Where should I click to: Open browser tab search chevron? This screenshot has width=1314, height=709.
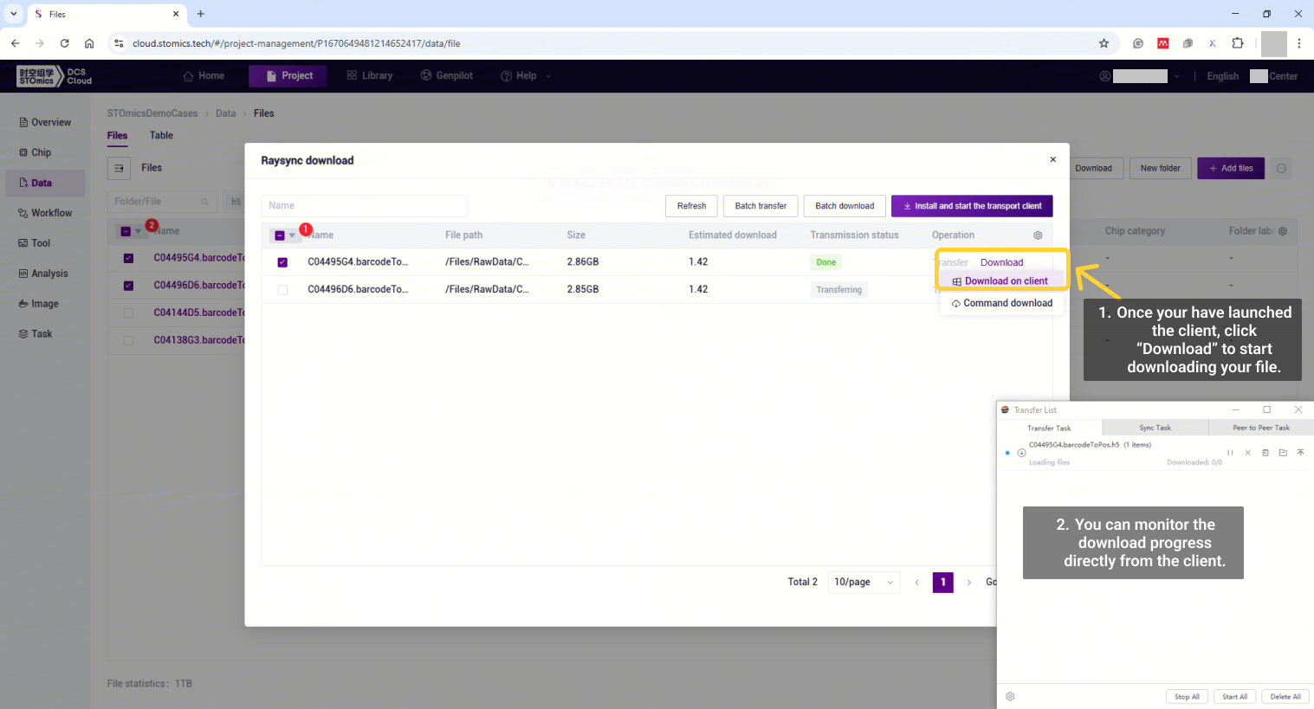[13, 14]
